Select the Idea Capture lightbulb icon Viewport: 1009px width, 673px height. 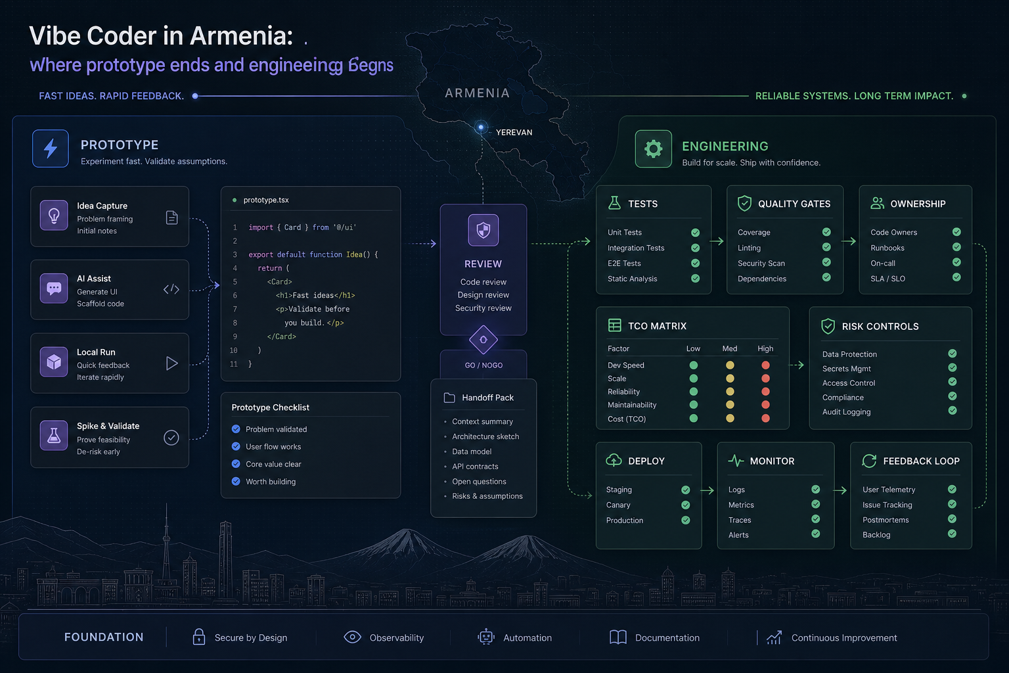(54, 216)
